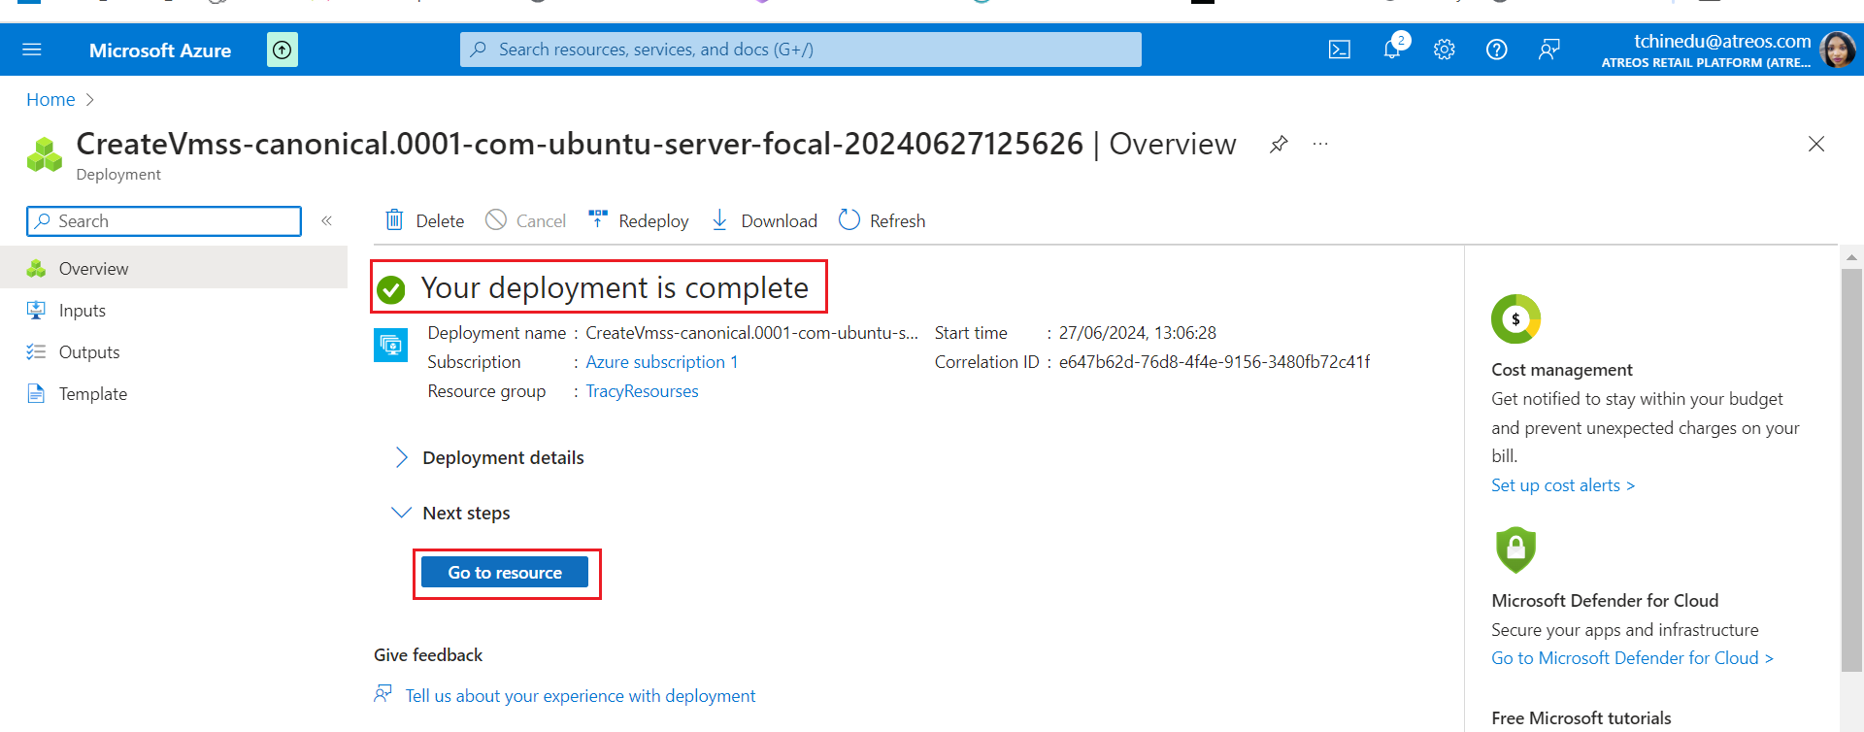Click the Cost management dollar icon
The image size is (1864, 732).
pos(1515,319)
